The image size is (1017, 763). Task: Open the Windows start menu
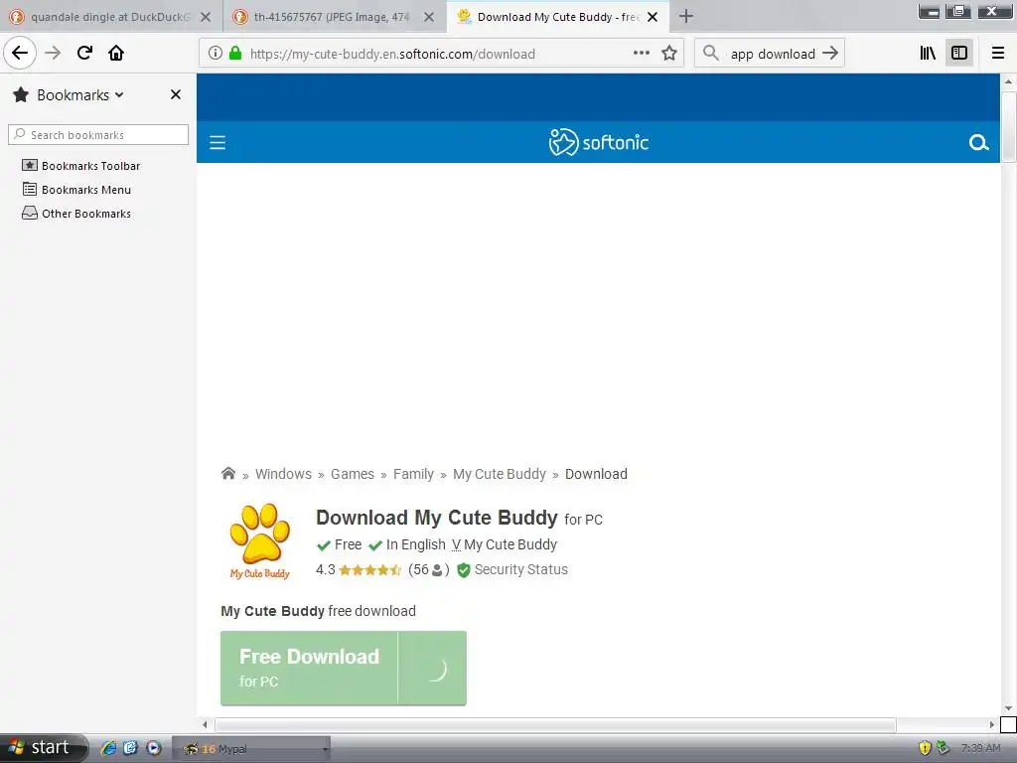tap(43, 747)
